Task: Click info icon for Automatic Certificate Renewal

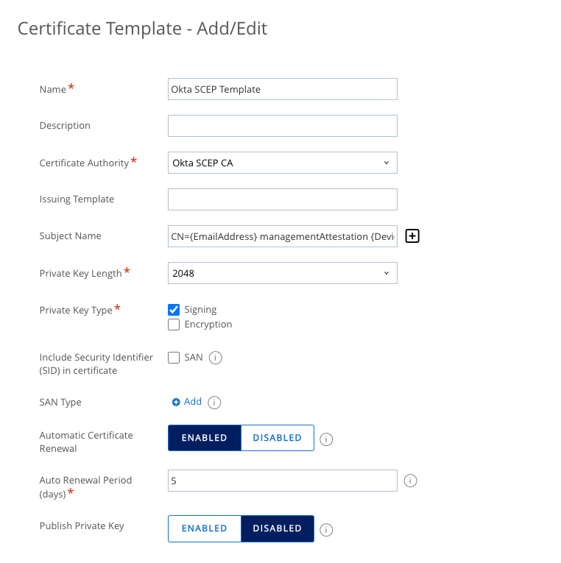Action: click(327, 439)
